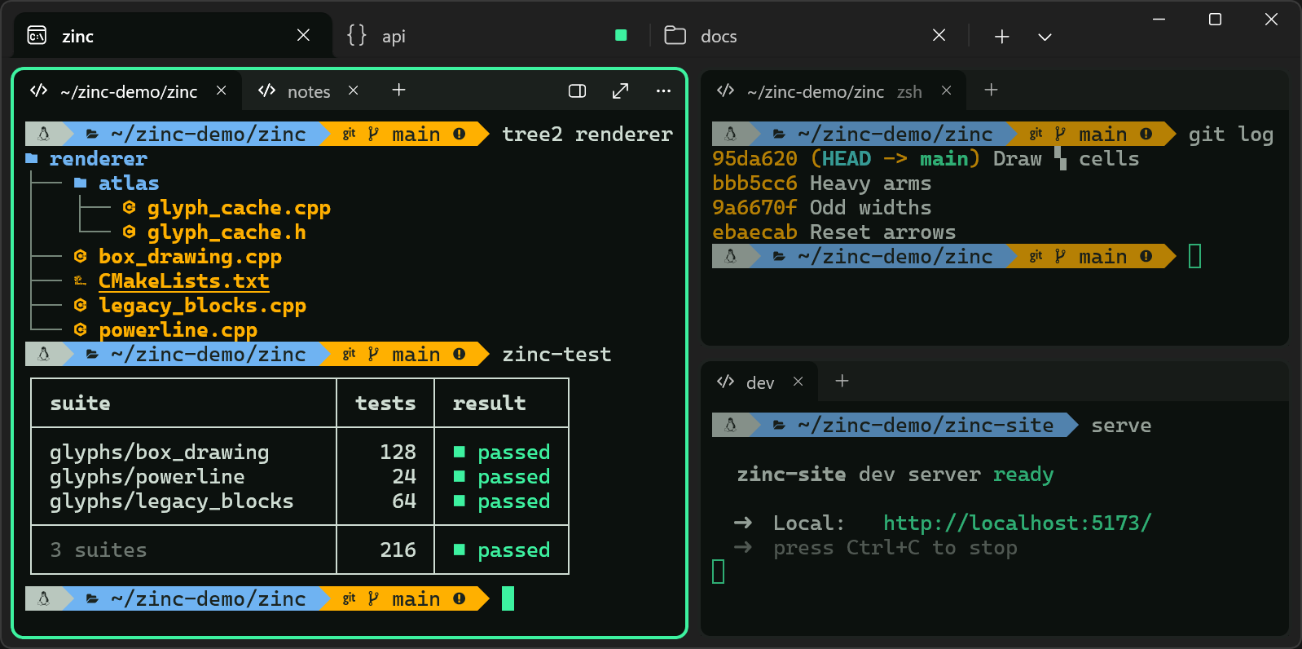
Task: Click the suite column header
Action: click(x=80, y=403)
